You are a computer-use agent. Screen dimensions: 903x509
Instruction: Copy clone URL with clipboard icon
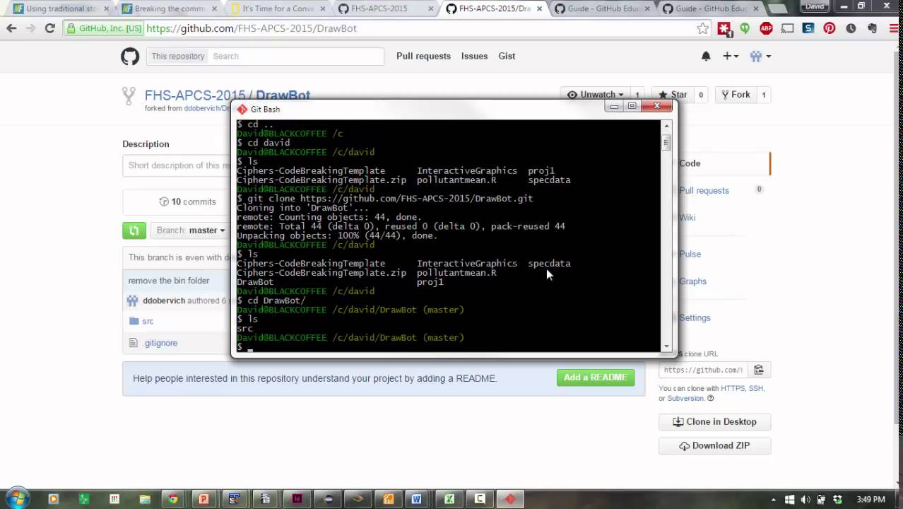759,370
